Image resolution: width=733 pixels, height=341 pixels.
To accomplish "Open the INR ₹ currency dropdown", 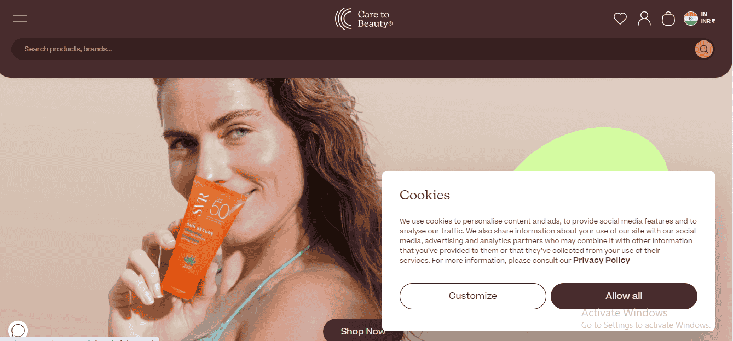I will pyautogui.click(x=708, y=22).
